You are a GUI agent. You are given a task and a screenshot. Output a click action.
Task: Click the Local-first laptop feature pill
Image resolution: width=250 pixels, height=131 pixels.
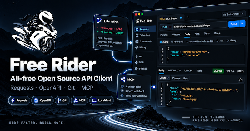click(x=102, y=100)
